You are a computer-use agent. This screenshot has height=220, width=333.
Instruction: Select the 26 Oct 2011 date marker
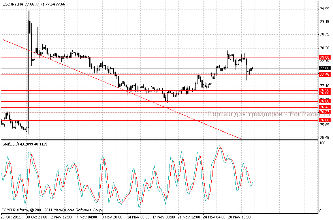coord(11,217)
